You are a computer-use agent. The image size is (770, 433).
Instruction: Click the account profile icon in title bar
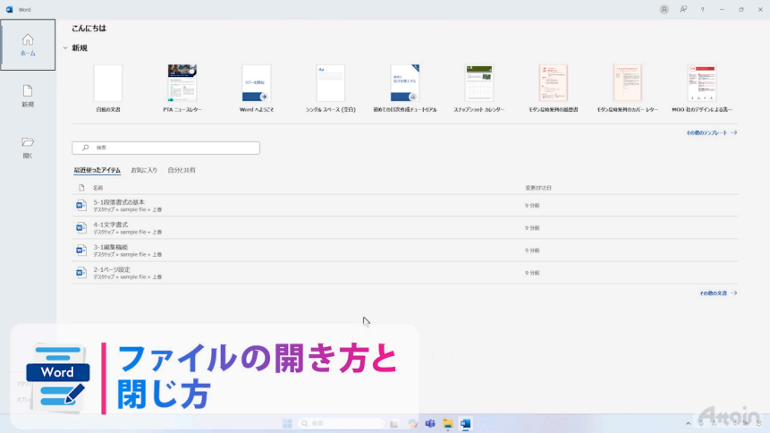(x=664, y=9)
